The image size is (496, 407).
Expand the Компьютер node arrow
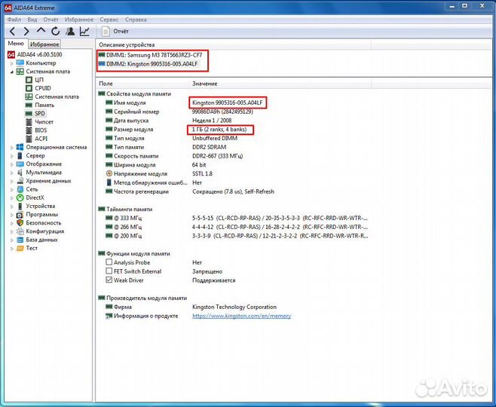[x=12, y=63]
